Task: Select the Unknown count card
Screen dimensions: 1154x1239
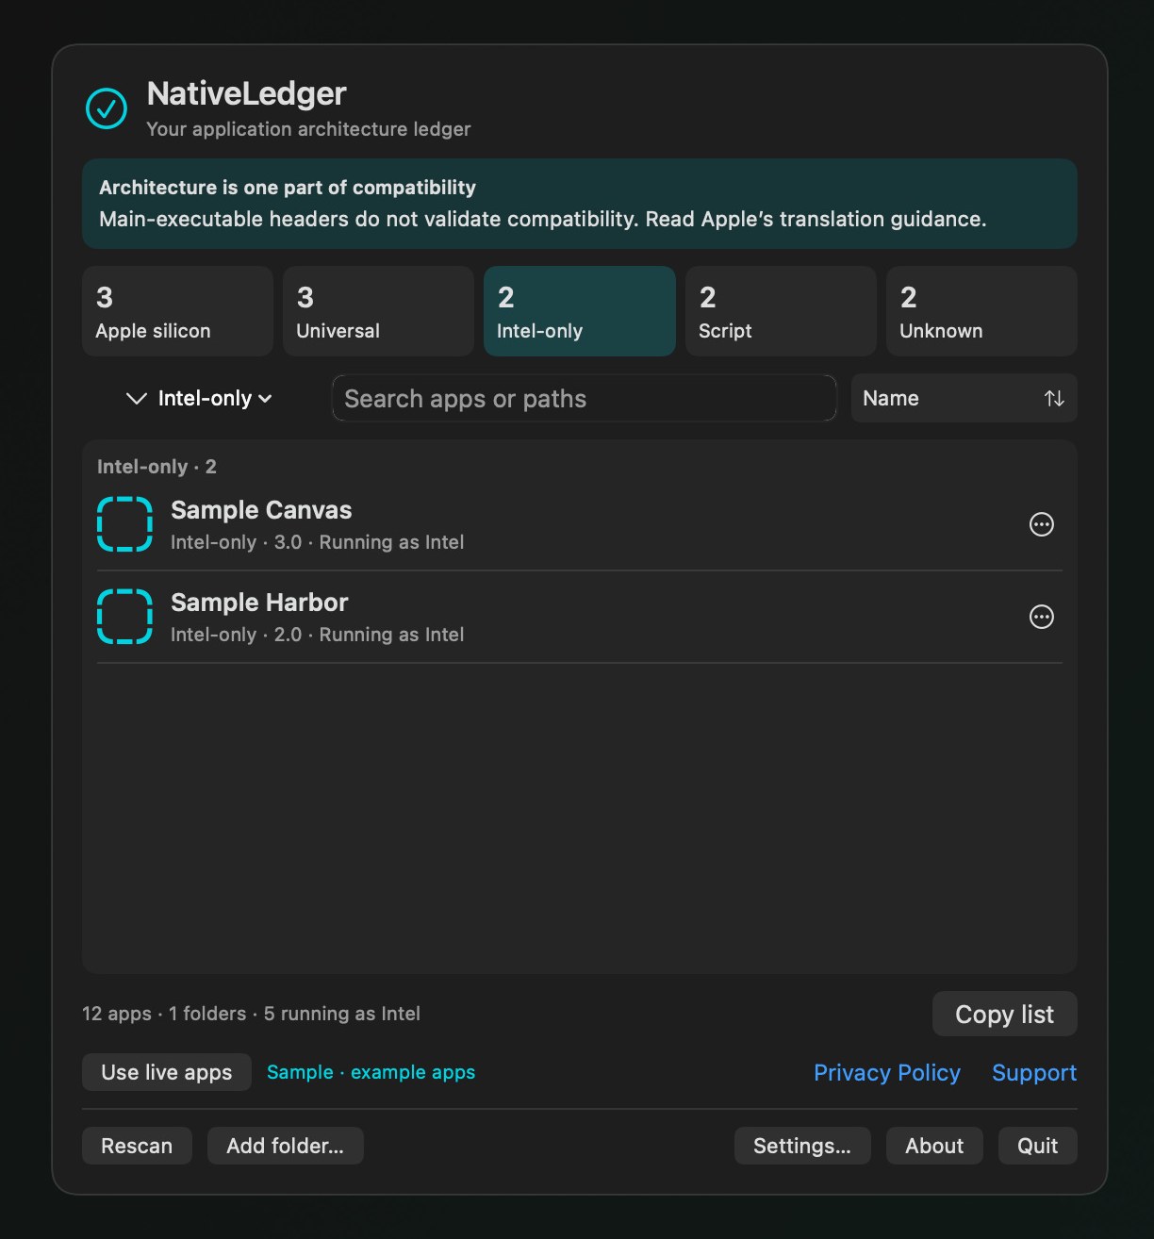Action: pyautogui.click(x=981, y=311)
